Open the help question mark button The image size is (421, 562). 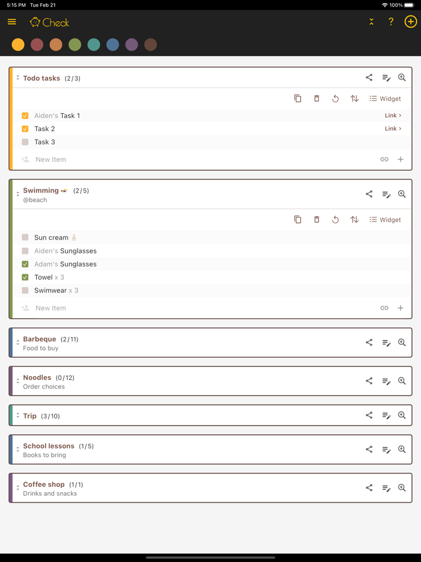(x=390, y=21)
